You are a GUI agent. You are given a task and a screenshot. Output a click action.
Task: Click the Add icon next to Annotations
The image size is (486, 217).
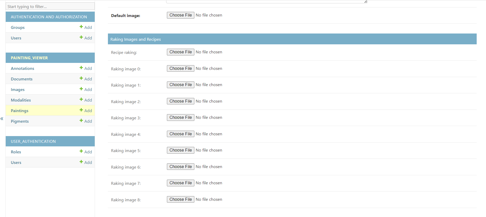tap(81, 68)
